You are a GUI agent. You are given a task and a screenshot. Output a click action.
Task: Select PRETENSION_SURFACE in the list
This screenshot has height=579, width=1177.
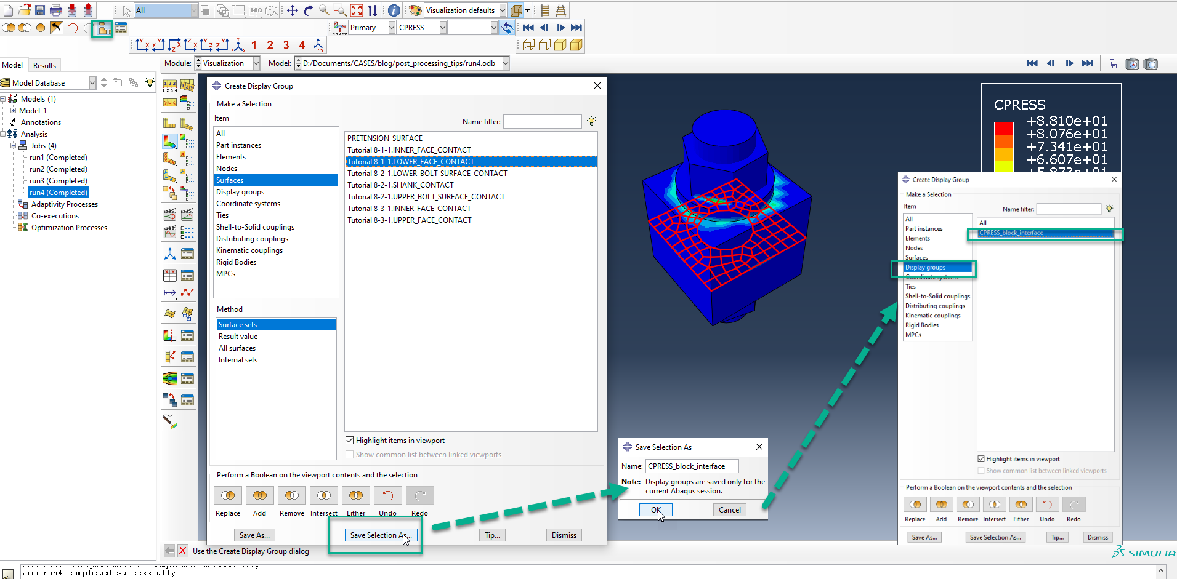(x=385, y=138)
